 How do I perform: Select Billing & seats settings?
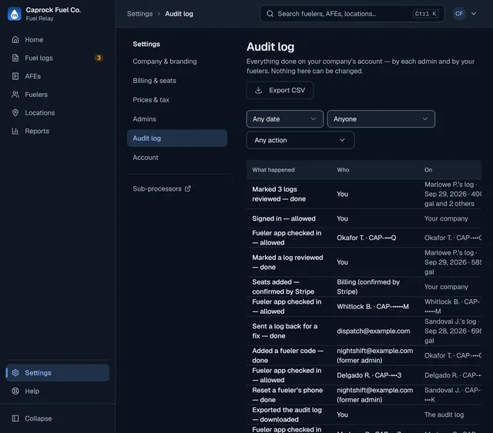point(177,81)
